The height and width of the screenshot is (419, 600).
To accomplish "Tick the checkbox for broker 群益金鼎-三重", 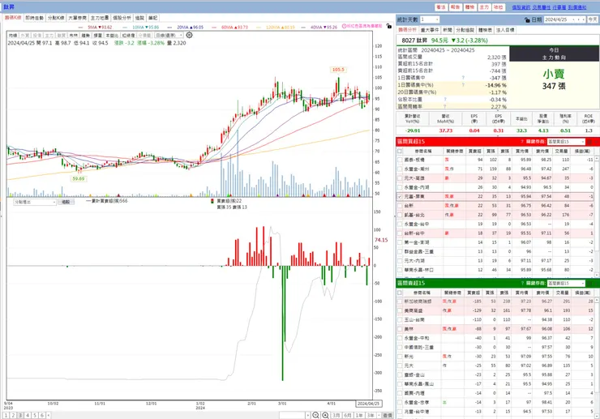I will pos(400,252).
